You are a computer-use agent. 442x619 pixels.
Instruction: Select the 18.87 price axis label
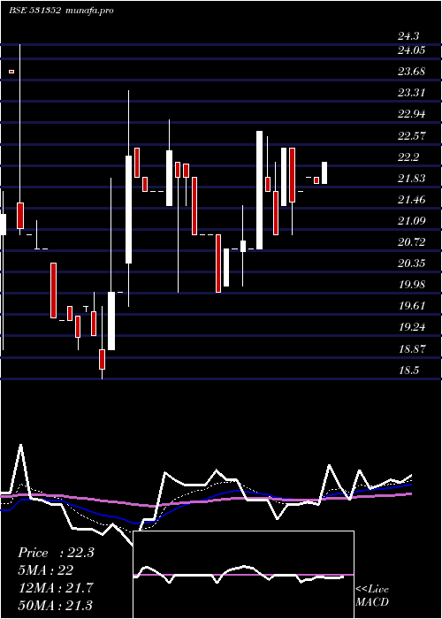click(x=411, y=349)
